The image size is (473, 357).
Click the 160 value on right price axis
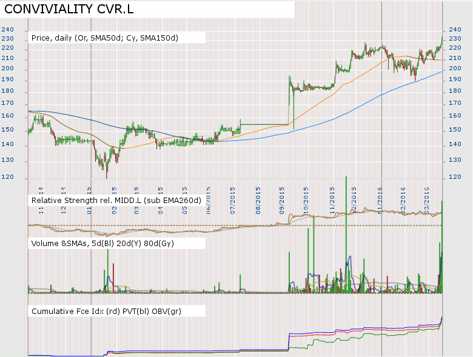point(455,116)
